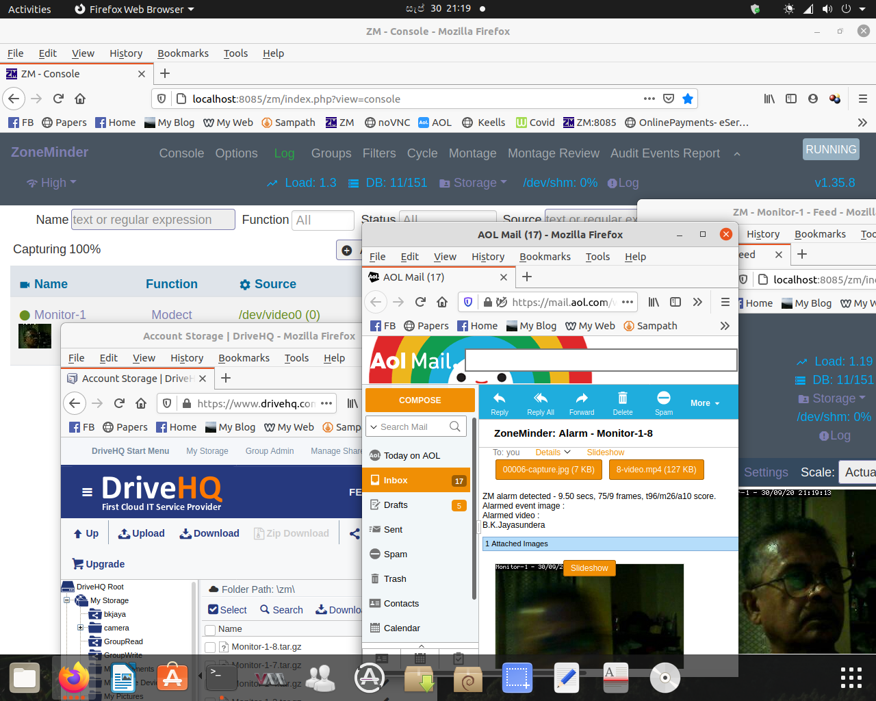Open the High bandwidth dropdown in ZoneMinder
876x701 pixels.
(51, 183)
